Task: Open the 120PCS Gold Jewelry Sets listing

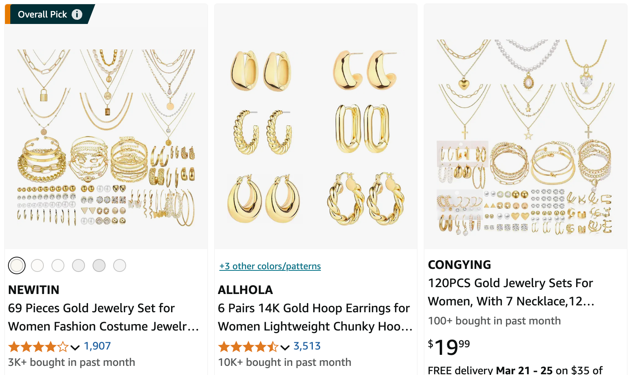Action: click(511, 292)
